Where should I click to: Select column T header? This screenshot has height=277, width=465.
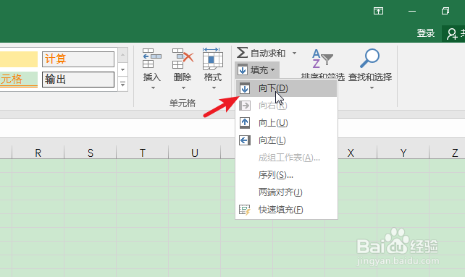click(143, 153)
